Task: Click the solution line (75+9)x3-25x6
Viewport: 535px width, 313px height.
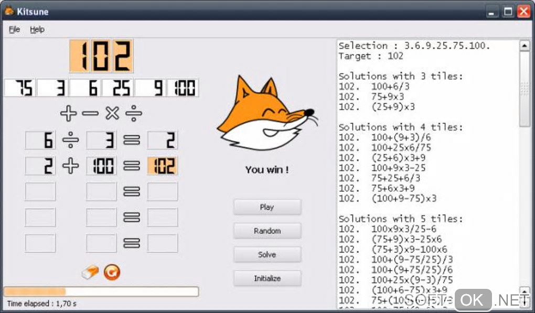Action: (390, 239)
